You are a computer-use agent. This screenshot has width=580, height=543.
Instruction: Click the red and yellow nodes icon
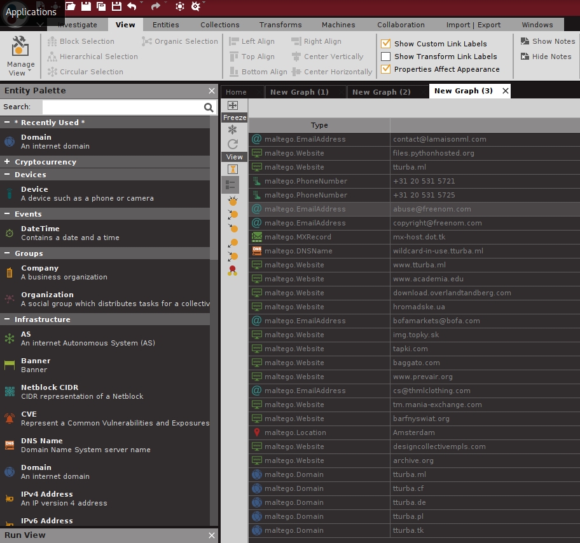coord(233,271)
